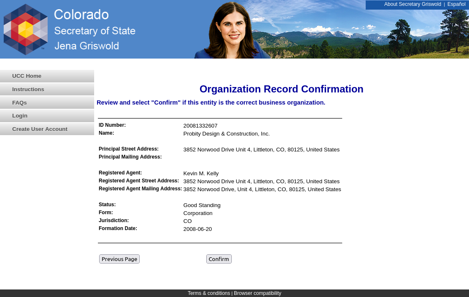Viewport: 469px width, 297px height.
Task: Click the Formation Date label
Action: [x=118, y=228]
